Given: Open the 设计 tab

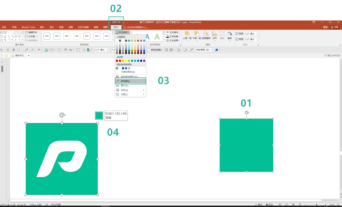Looking at the screenshot, I should pos(52,27).
